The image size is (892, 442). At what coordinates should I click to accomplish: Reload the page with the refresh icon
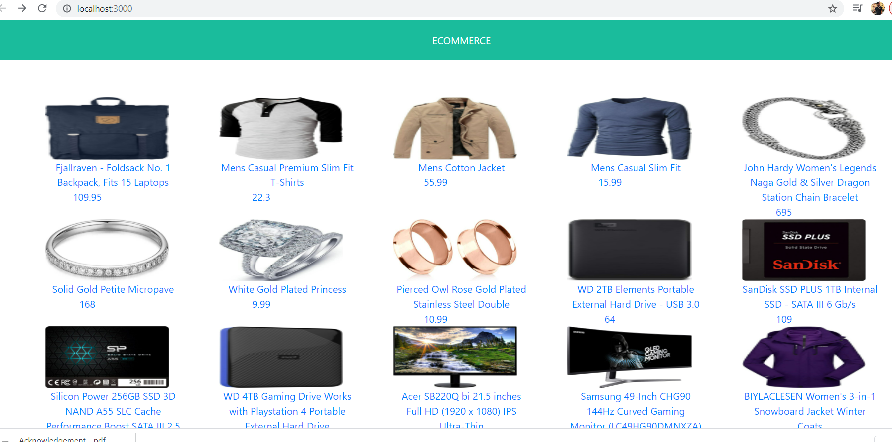(42, 8)
